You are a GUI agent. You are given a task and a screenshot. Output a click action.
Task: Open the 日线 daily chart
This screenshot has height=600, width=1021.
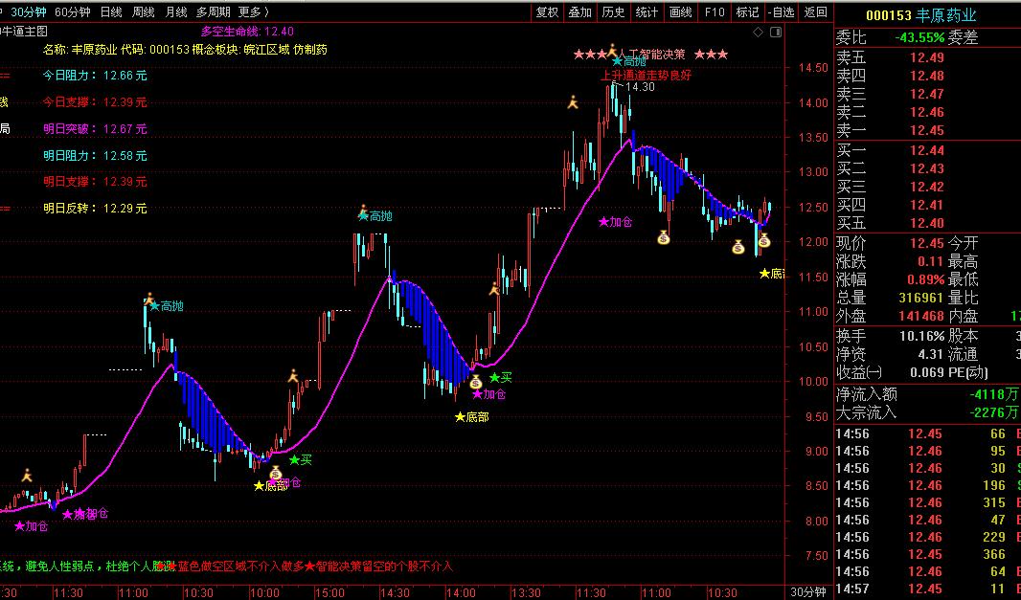pos(111,11)
